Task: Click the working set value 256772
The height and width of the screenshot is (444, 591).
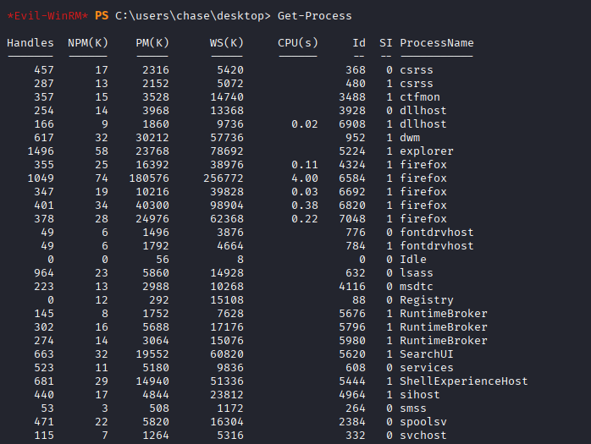Action: 224,178
